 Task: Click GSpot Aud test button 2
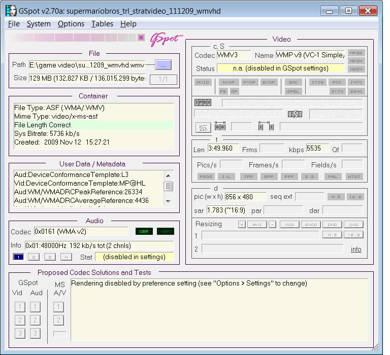pyautogui.click(x=35, y=320)
